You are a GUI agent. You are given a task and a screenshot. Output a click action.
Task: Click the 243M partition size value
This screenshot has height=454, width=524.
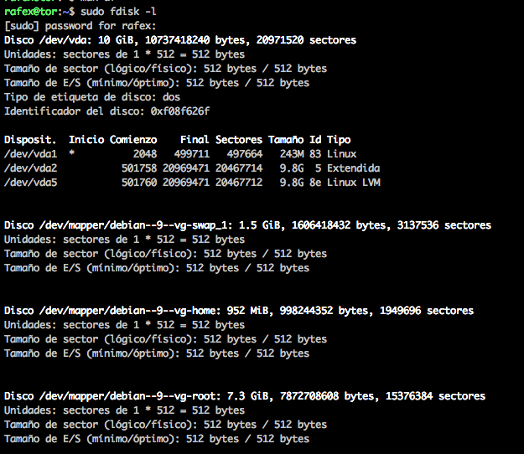click(x=292, y=154)
